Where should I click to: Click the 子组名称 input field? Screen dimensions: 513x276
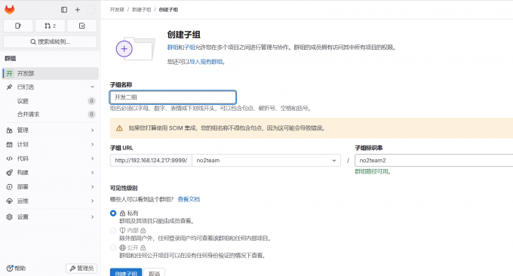[173, 97]
